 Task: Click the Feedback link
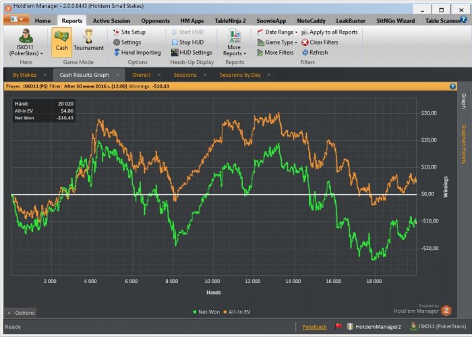coord(314,327)
